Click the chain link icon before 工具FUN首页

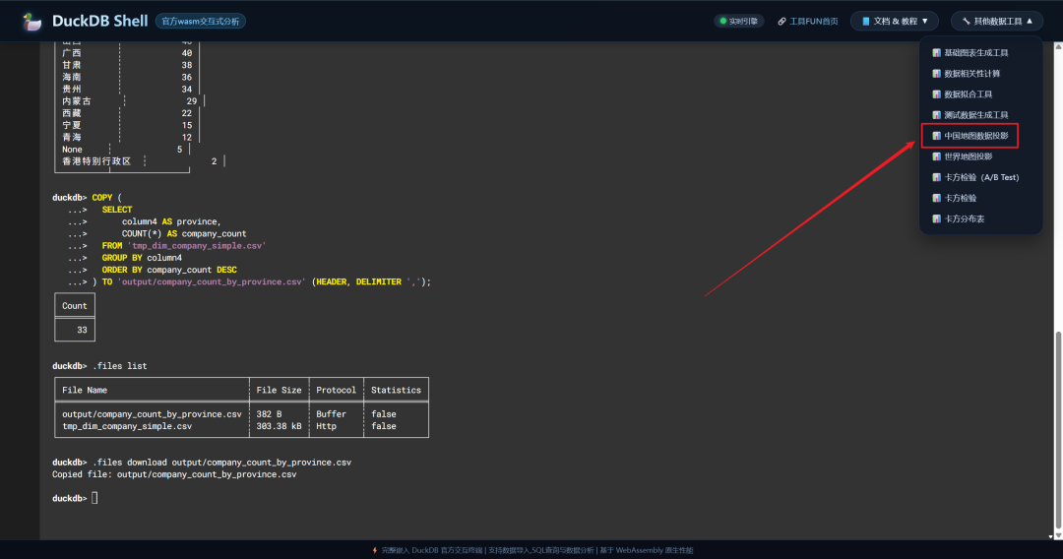point(782,21)
